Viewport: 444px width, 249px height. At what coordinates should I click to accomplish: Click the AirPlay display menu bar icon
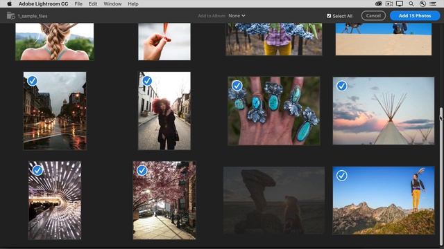[x=400, y=3]
